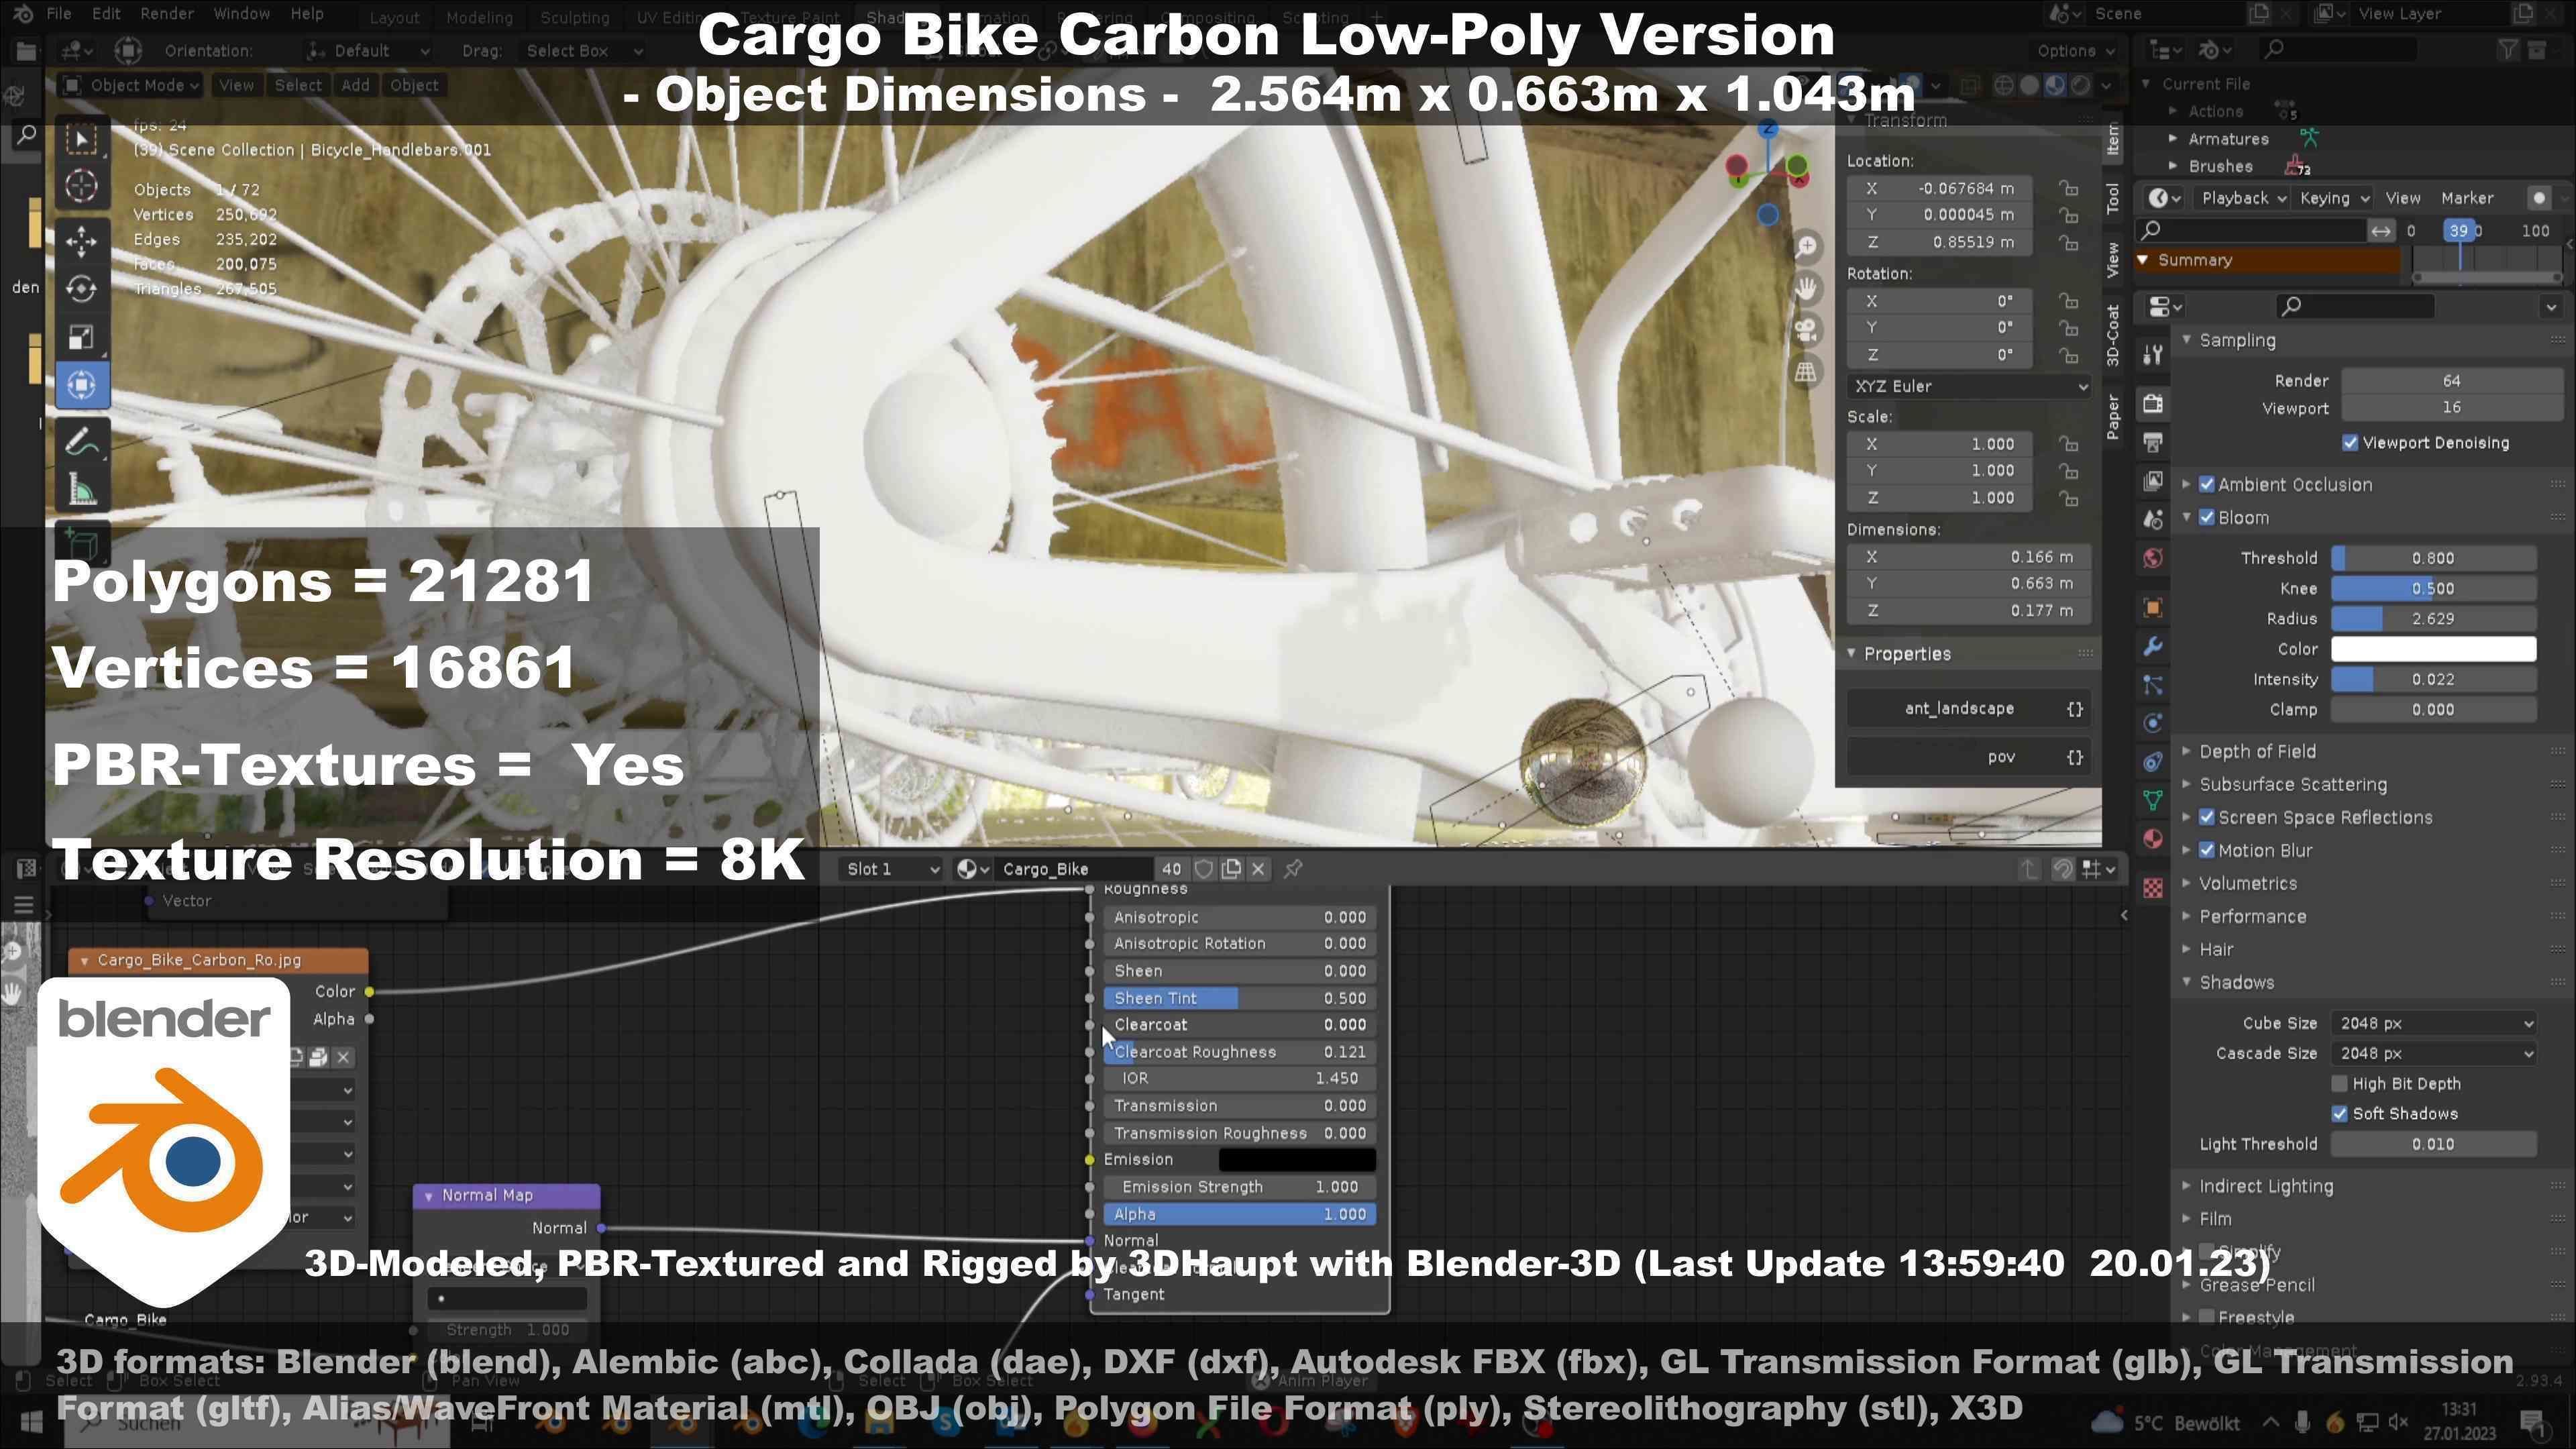Unlink Cargo_Bike material with X icon

click(1259, 869)
